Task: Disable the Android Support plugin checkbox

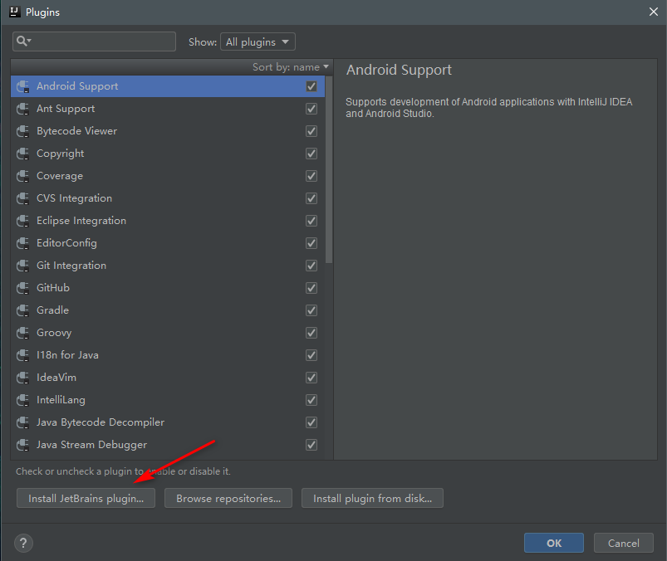Action: coord(311,86)
